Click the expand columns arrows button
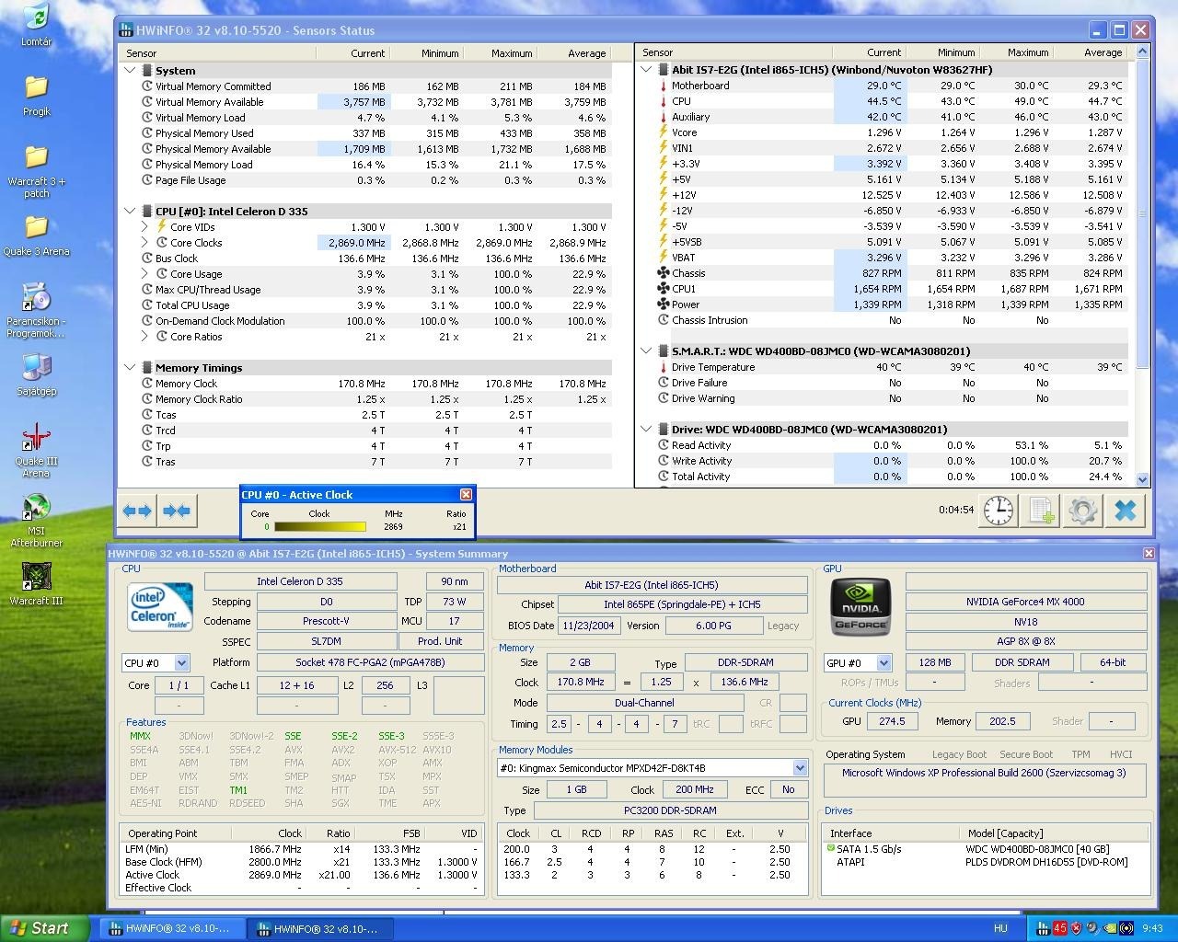 pos(137,511)
